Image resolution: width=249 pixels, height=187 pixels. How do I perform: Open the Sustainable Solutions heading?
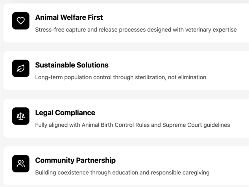coord(72,65)
